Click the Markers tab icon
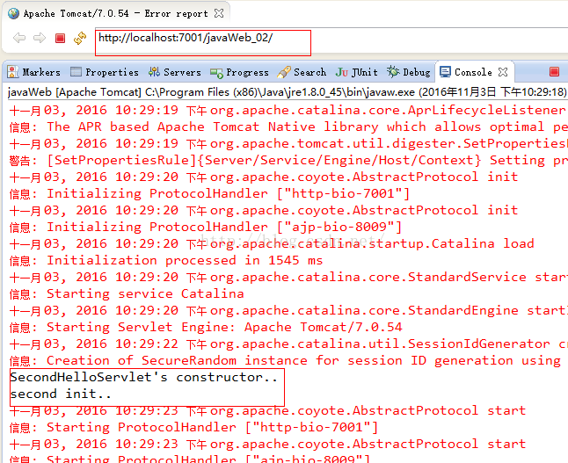Image resolution: width=568 pixels, height=463 pixels. coord(12,72)
